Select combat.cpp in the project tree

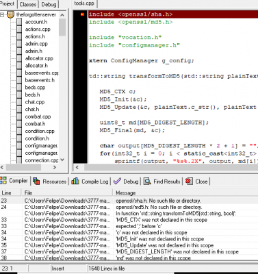pyautogui.click(x=38, y=116)
